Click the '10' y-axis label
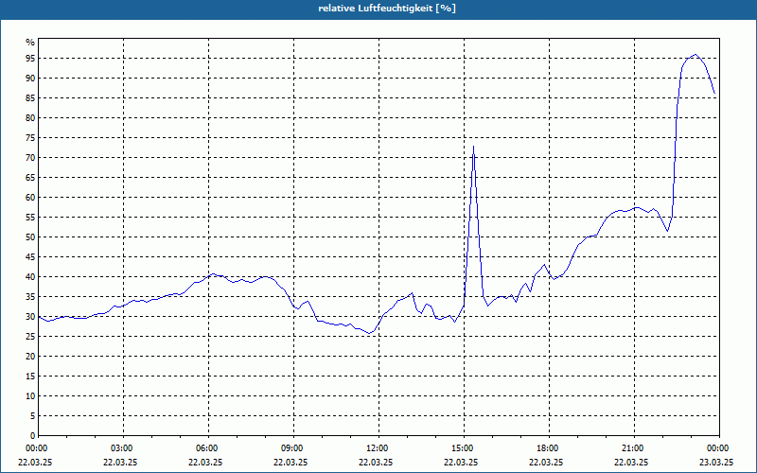The width and height of the screenshot is (757, 473). [30, 396]
